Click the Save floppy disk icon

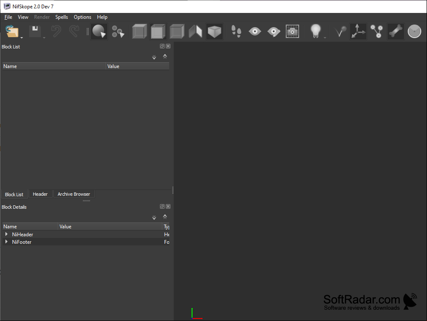pyautogui.click(x=35, y=31)
